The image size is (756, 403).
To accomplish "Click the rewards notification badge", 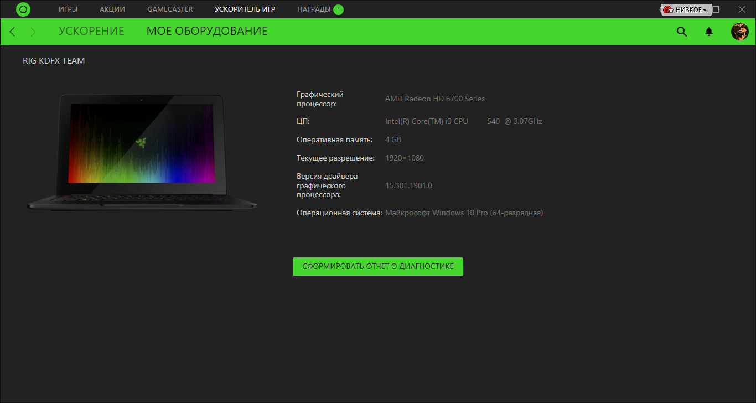I will pyautogui.click(x=338, y=9).
